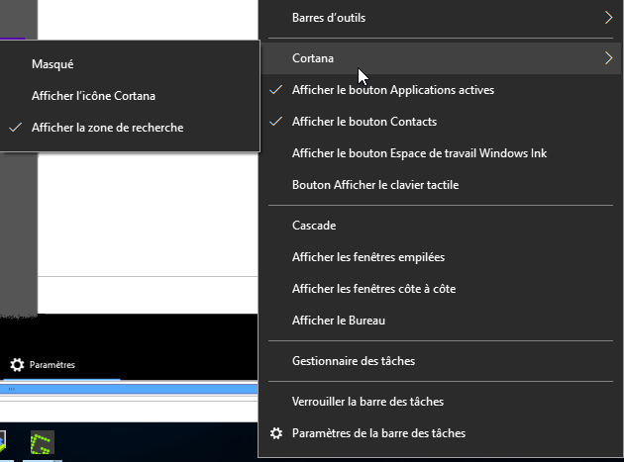Open Gestionnaire des tâches
Screen dimensions: 624x462
tap(353, 361)
